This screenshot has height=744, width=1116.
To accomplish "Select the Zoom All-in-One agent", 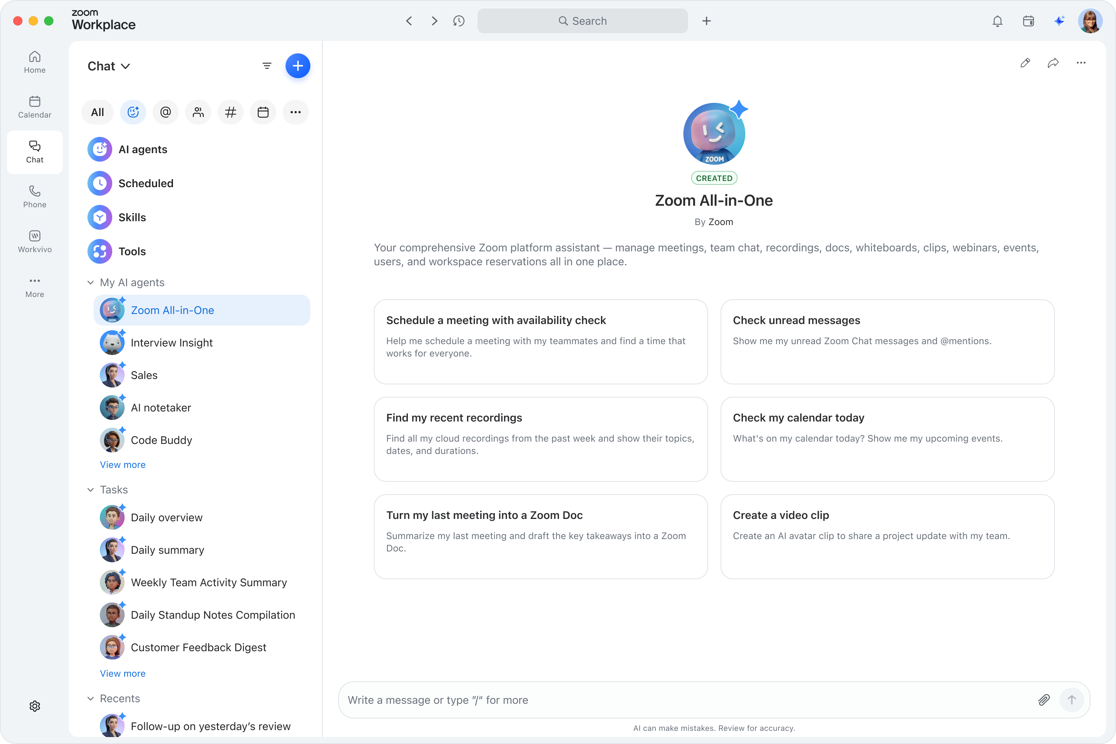I will (202, 310).
